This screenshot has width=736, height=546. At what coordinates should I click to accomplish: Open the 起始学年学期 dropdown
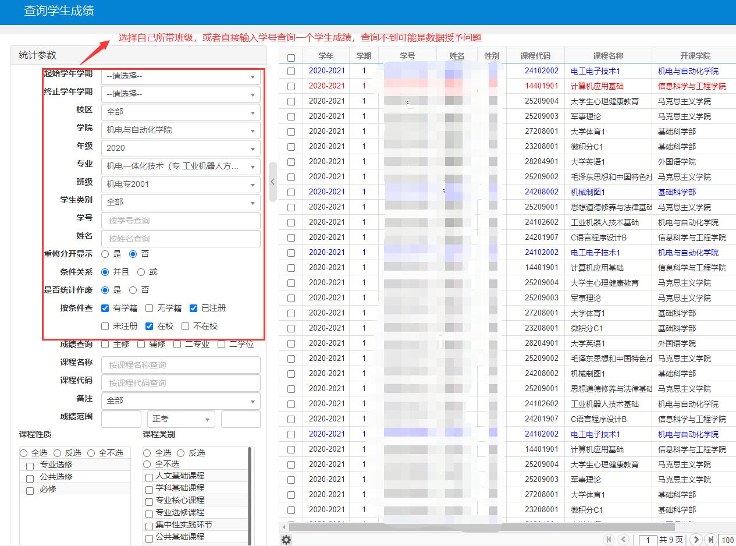point(180,76)
